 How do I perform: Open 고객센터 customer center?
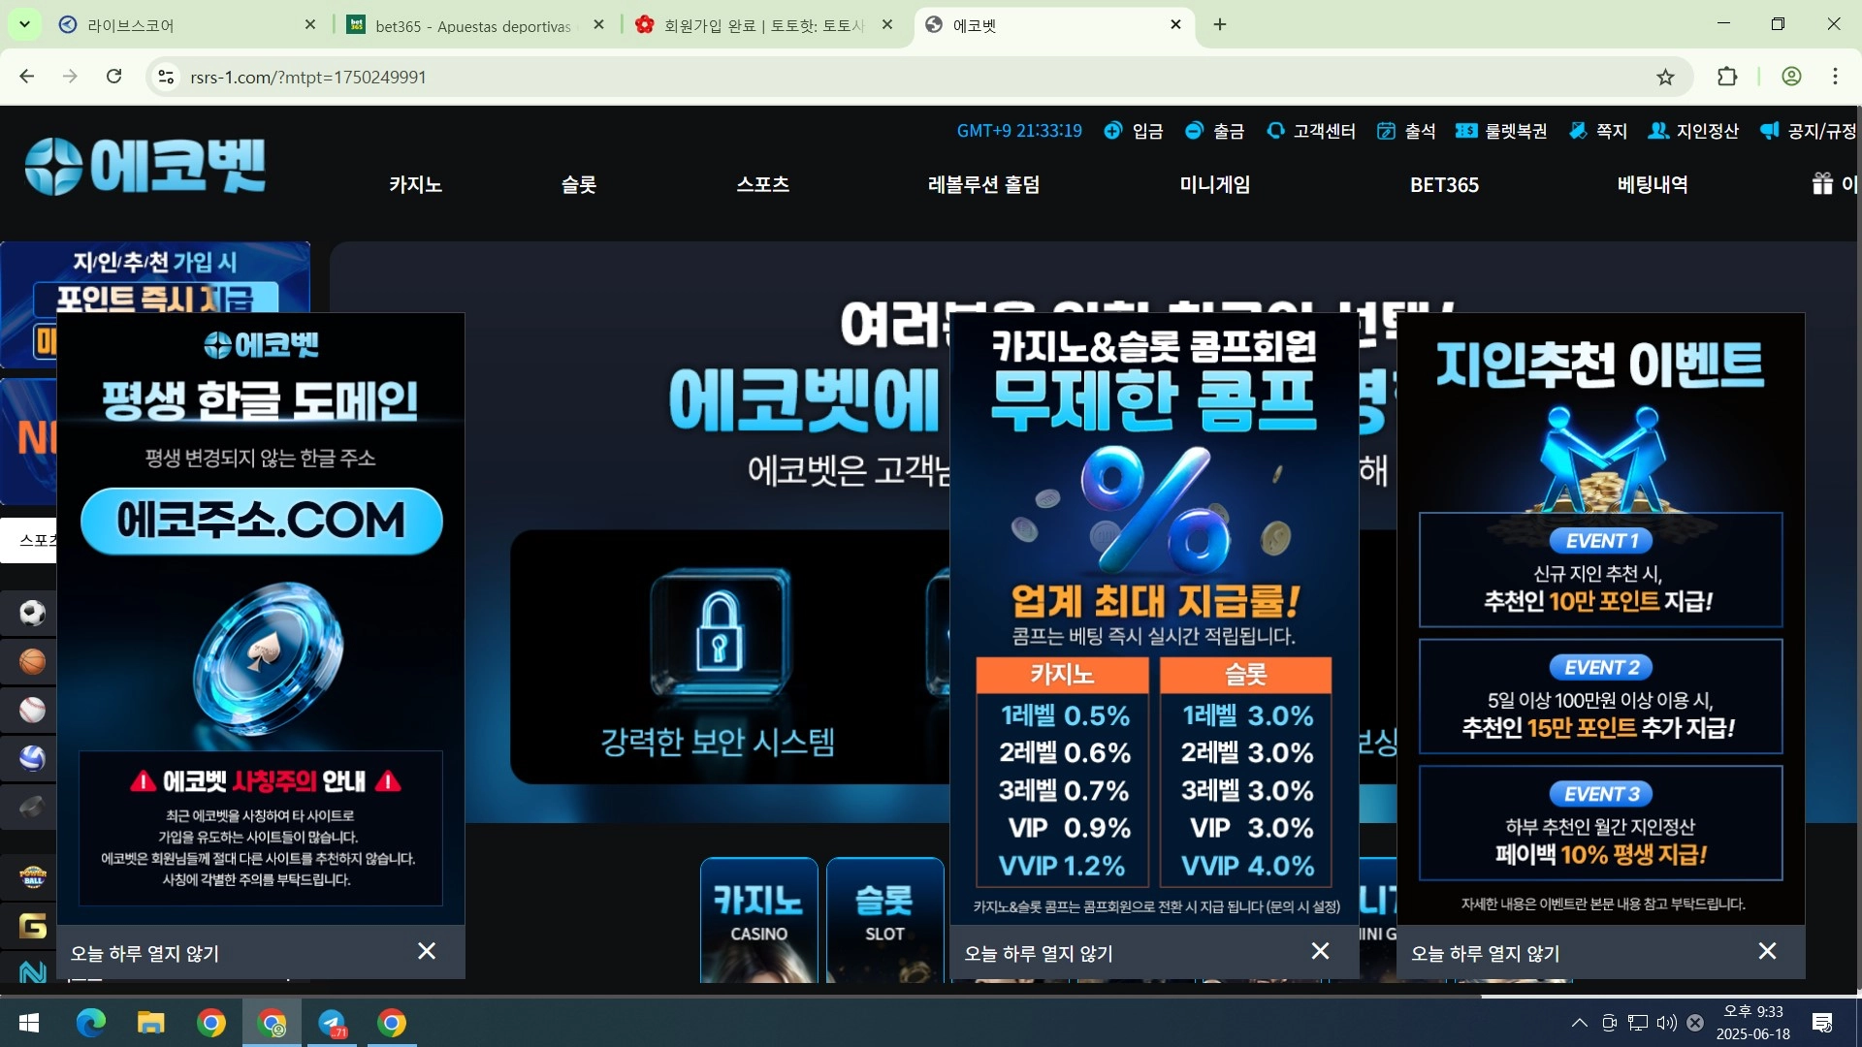(x=1311, y=131)
